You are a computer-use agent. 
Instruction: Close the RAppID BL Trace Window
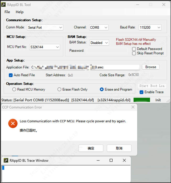click(x=124, y=160)
